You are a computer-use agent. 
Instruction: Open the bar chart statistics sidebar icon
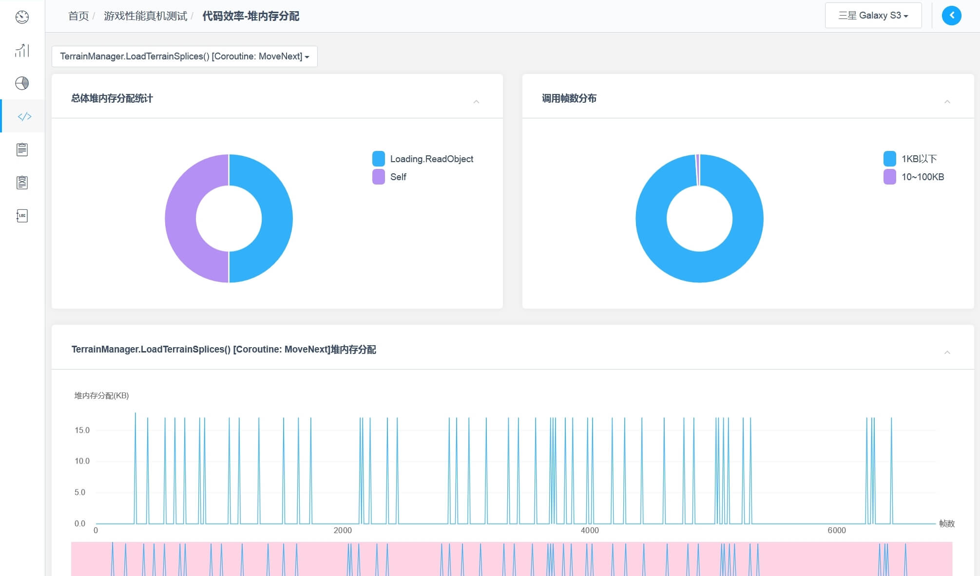click(22, 50)
